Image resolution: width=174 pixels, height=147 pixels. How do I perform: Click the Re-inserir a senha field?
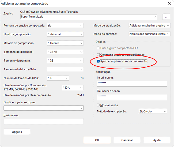tap(132, 97)
